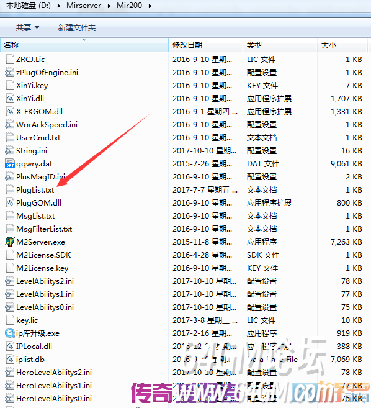Screen dimensions: 371x408
Task: Open the 共享 dropdown menu
Action: click(27, 27)
